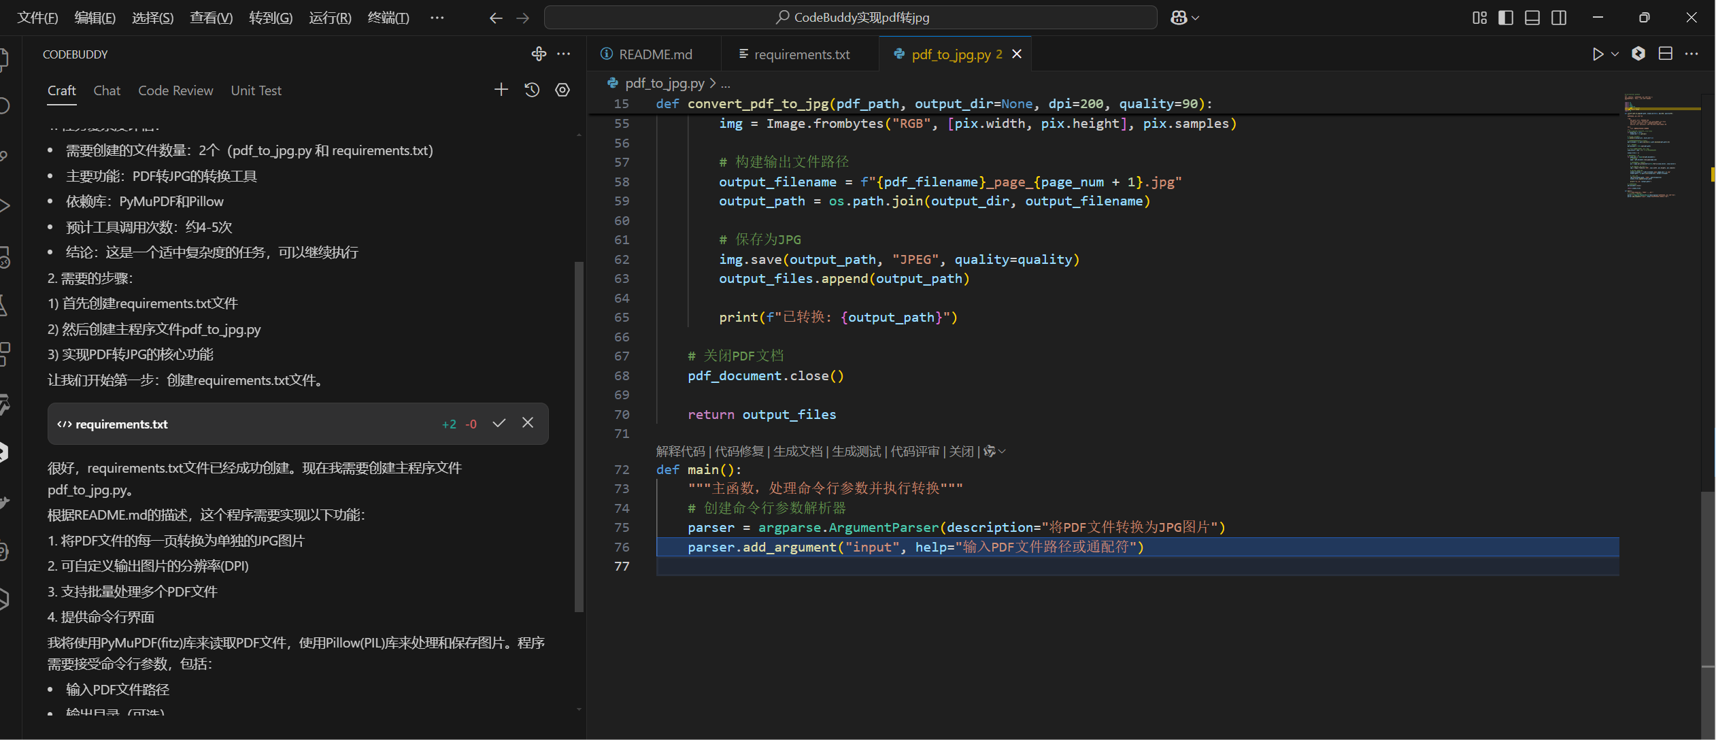Image resolution: width=1716 pixels, height=740 pixels.
Task: Click the CodeBuddy panel move icon
Action: point(539,54)
